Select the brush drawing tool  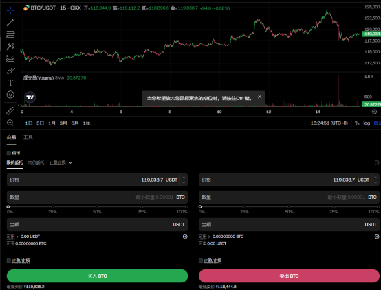(x=10, y=71)
